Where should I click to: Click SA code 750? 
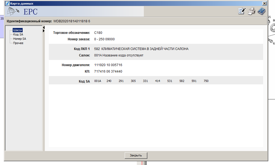[206, 81]
